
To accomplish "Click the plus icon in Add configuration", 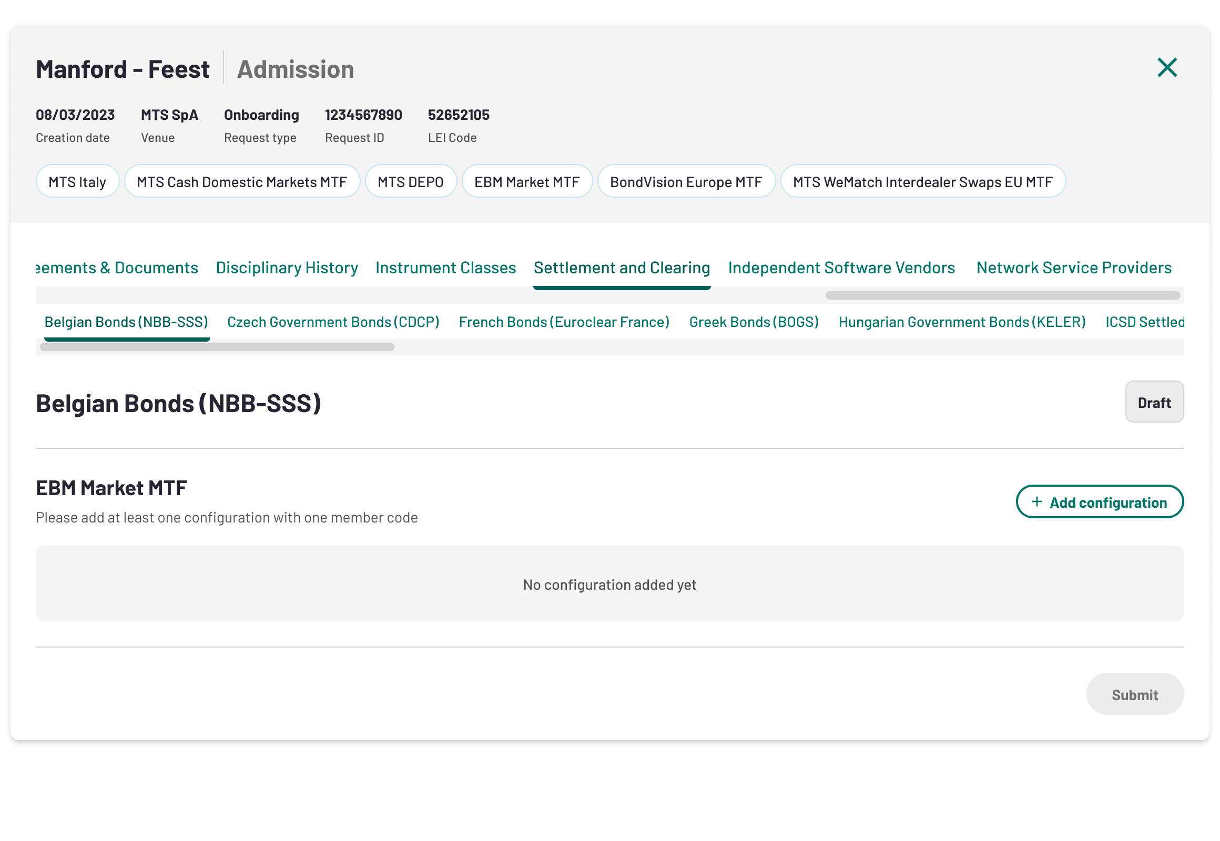I will tap(1036, 501).
